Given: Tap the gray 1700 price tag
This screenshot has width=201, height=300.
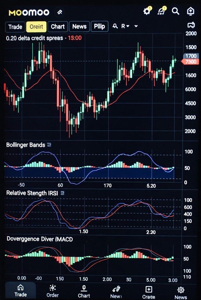Looking at the screenshot, I should (191, 56).
